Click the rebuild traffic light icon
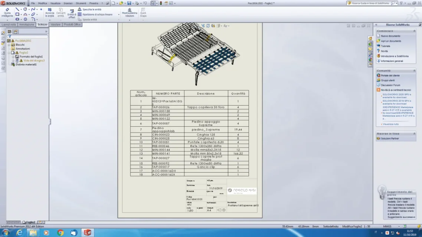422x237 pixels. click(x=161, y=3)
